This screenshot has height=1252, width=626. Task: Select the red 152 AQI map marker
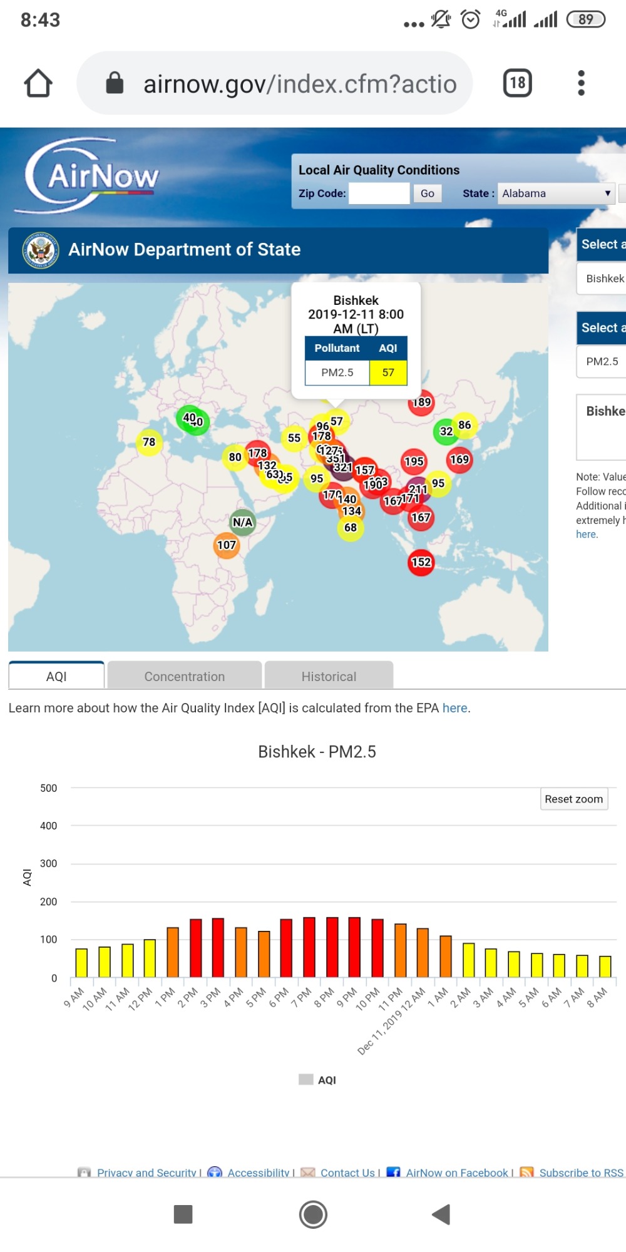click(x=421, y=562)
